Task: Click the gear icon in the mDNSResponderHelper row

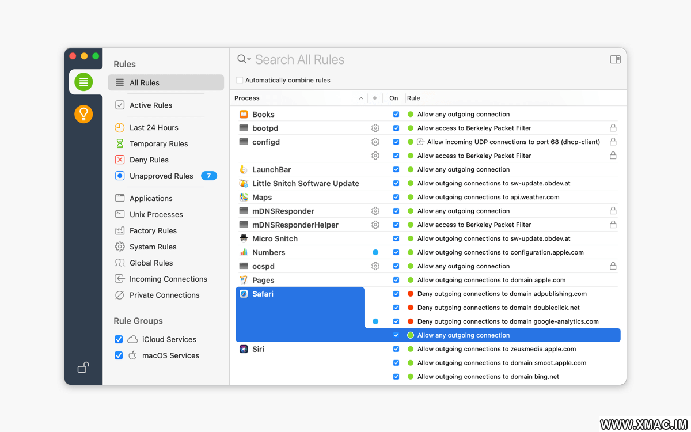Action: point(375,225)
